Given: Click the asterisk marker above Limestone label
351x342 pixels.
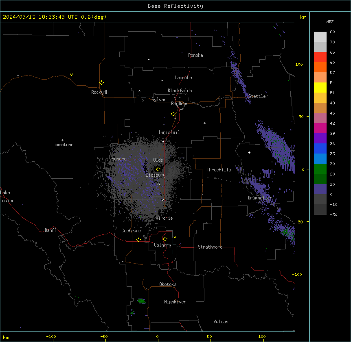Looking at the screenshot, I should tap(62, 141).
